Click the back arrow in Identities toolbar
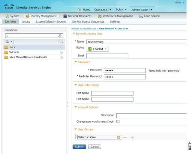Screen dimensions: 192x154 point(8,42)
